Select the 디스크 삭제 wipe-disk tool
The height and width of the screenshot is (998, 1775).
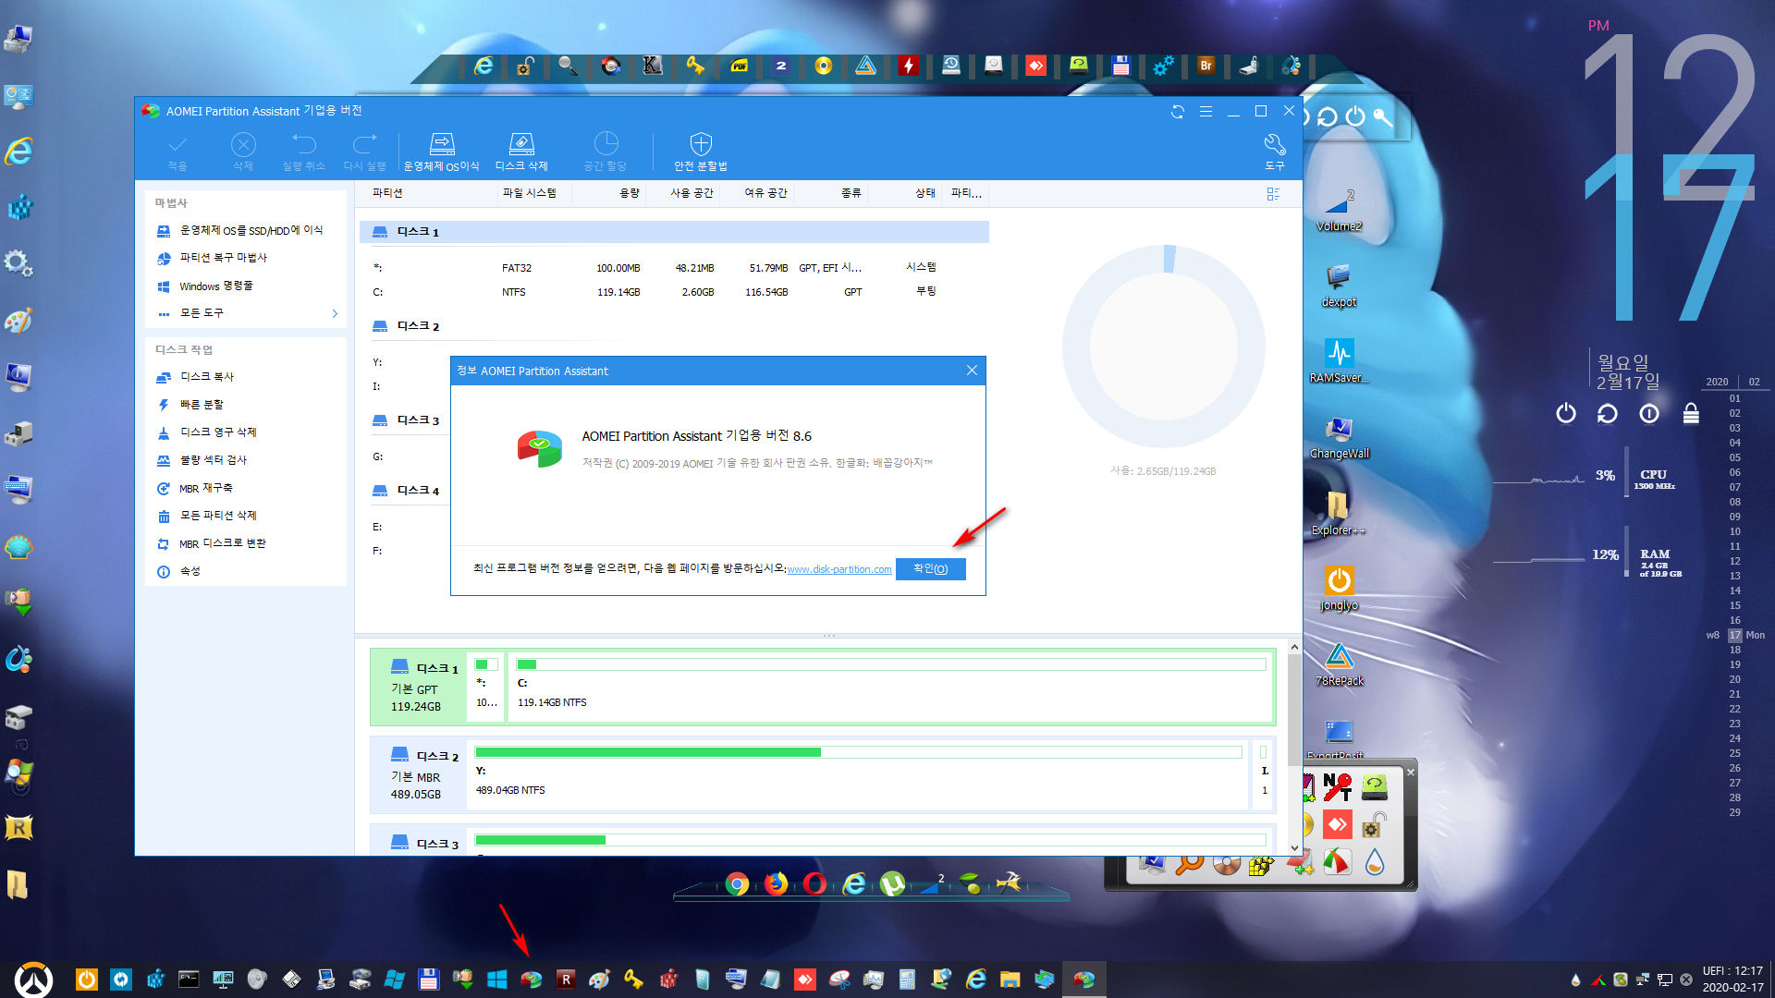coord(521,152)
